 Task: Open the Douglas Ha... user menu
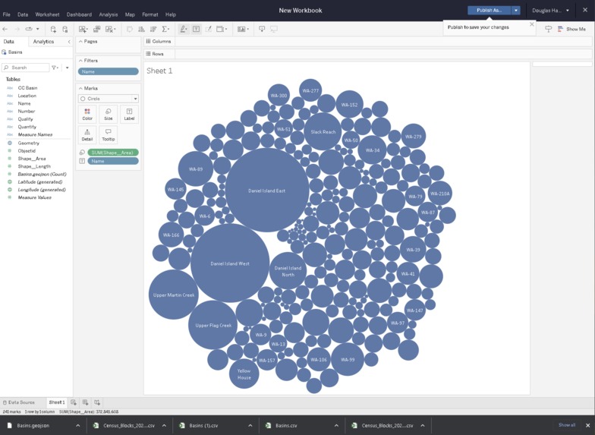pos(550,11)
